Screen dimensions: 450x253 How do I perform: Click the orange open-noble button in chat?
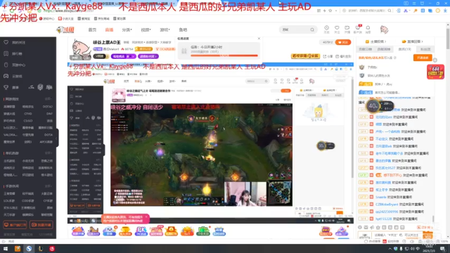click(x=423, y=58)
